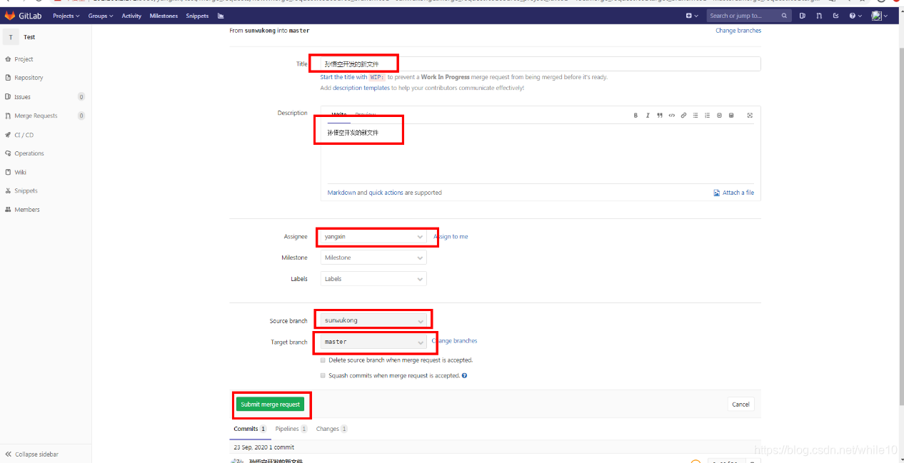Click the Merge Requests icon in sidebar
904x463 pixels.
tap(8, 116)
